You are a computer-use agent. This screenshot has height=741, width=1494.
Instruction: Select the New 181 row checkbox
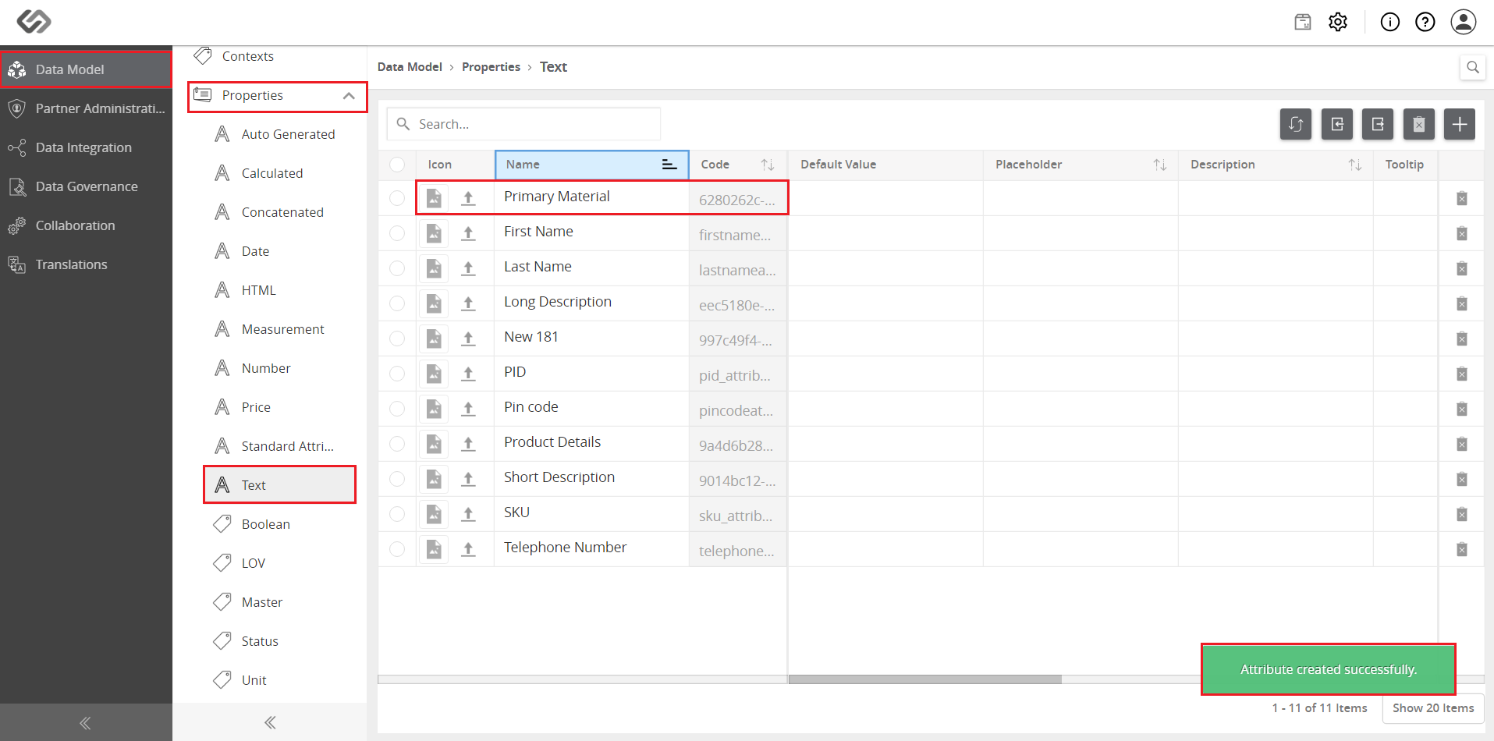(x=397, y=339)
